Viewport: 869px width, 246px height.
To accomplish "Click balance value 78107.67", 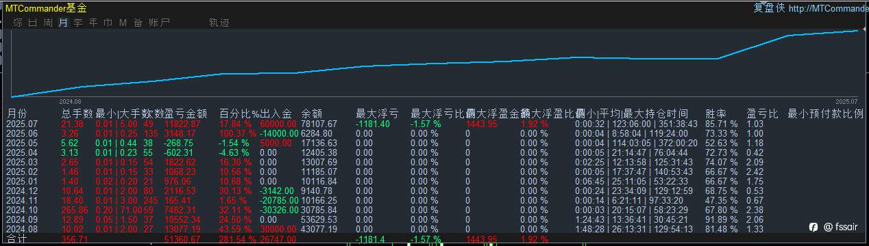I will tap(319, 124).
